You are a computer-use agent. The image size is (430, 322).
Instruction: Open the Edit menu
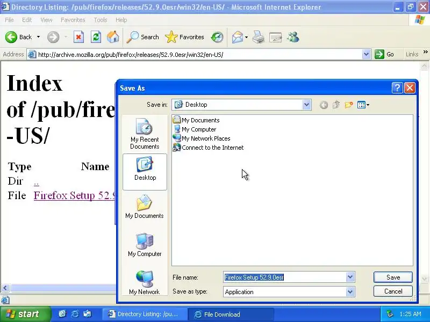26,20
